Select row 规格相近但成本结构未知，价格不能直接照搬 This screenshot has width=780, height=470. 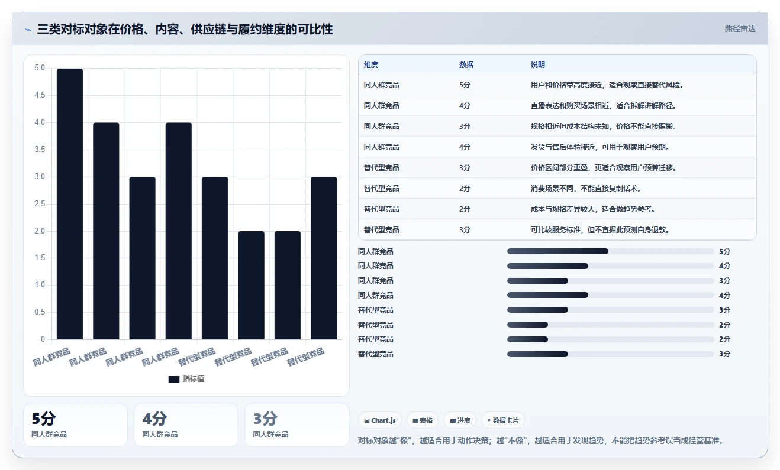[557, 126]
